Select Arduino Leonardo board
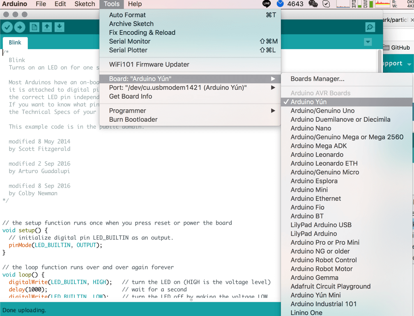 click(347, 154)
